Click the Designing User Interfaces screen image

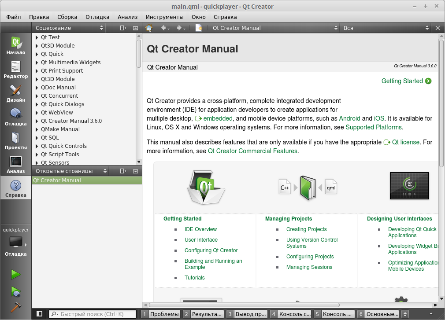pyautogui.click(x=409, y=186)
